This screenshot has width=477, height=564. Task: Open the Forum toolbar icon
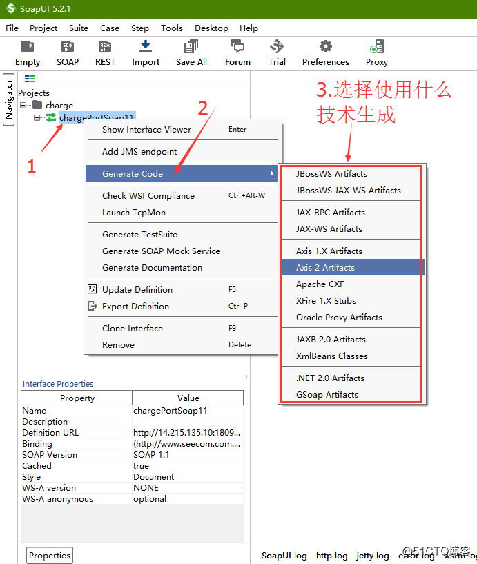[x=237, y=47]
